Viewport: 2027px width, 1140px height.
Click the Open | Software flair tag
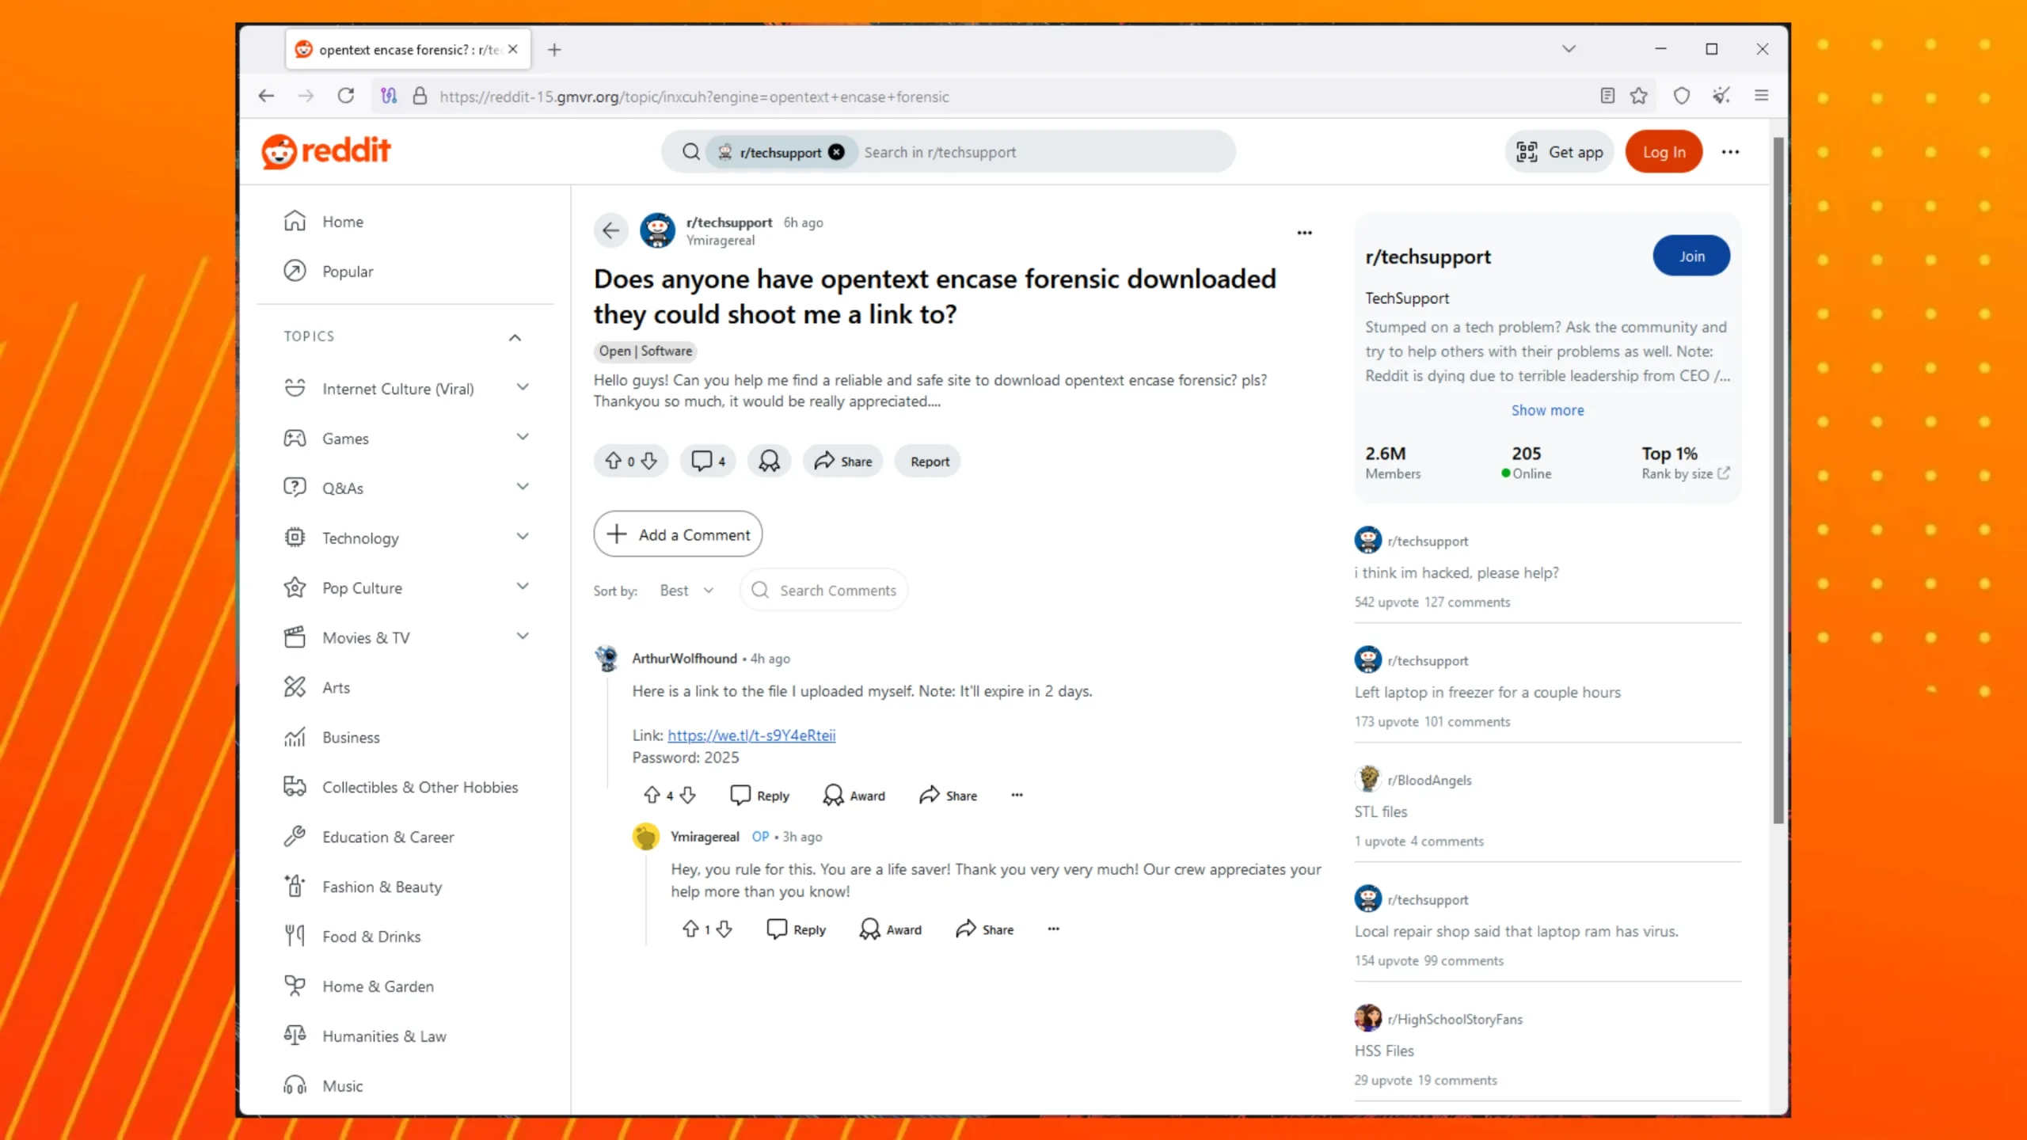tap(645, 351)
